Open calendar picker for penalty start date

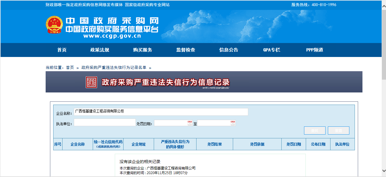coord(190,123)
